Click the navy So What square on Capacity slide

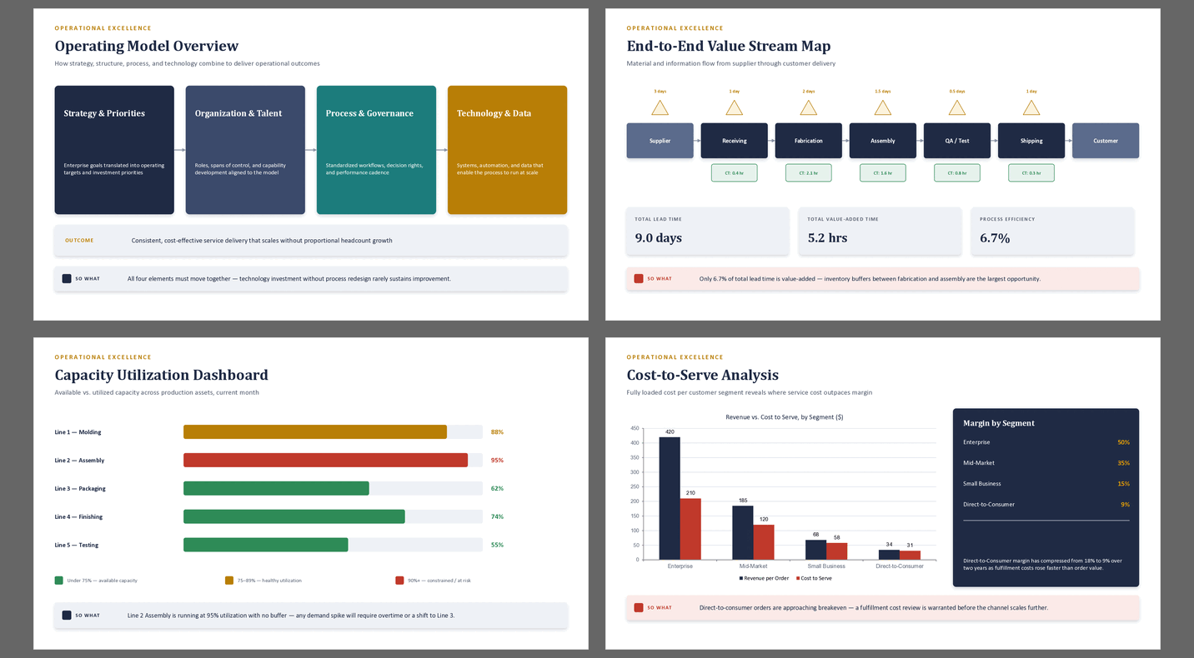click(67, 616)
